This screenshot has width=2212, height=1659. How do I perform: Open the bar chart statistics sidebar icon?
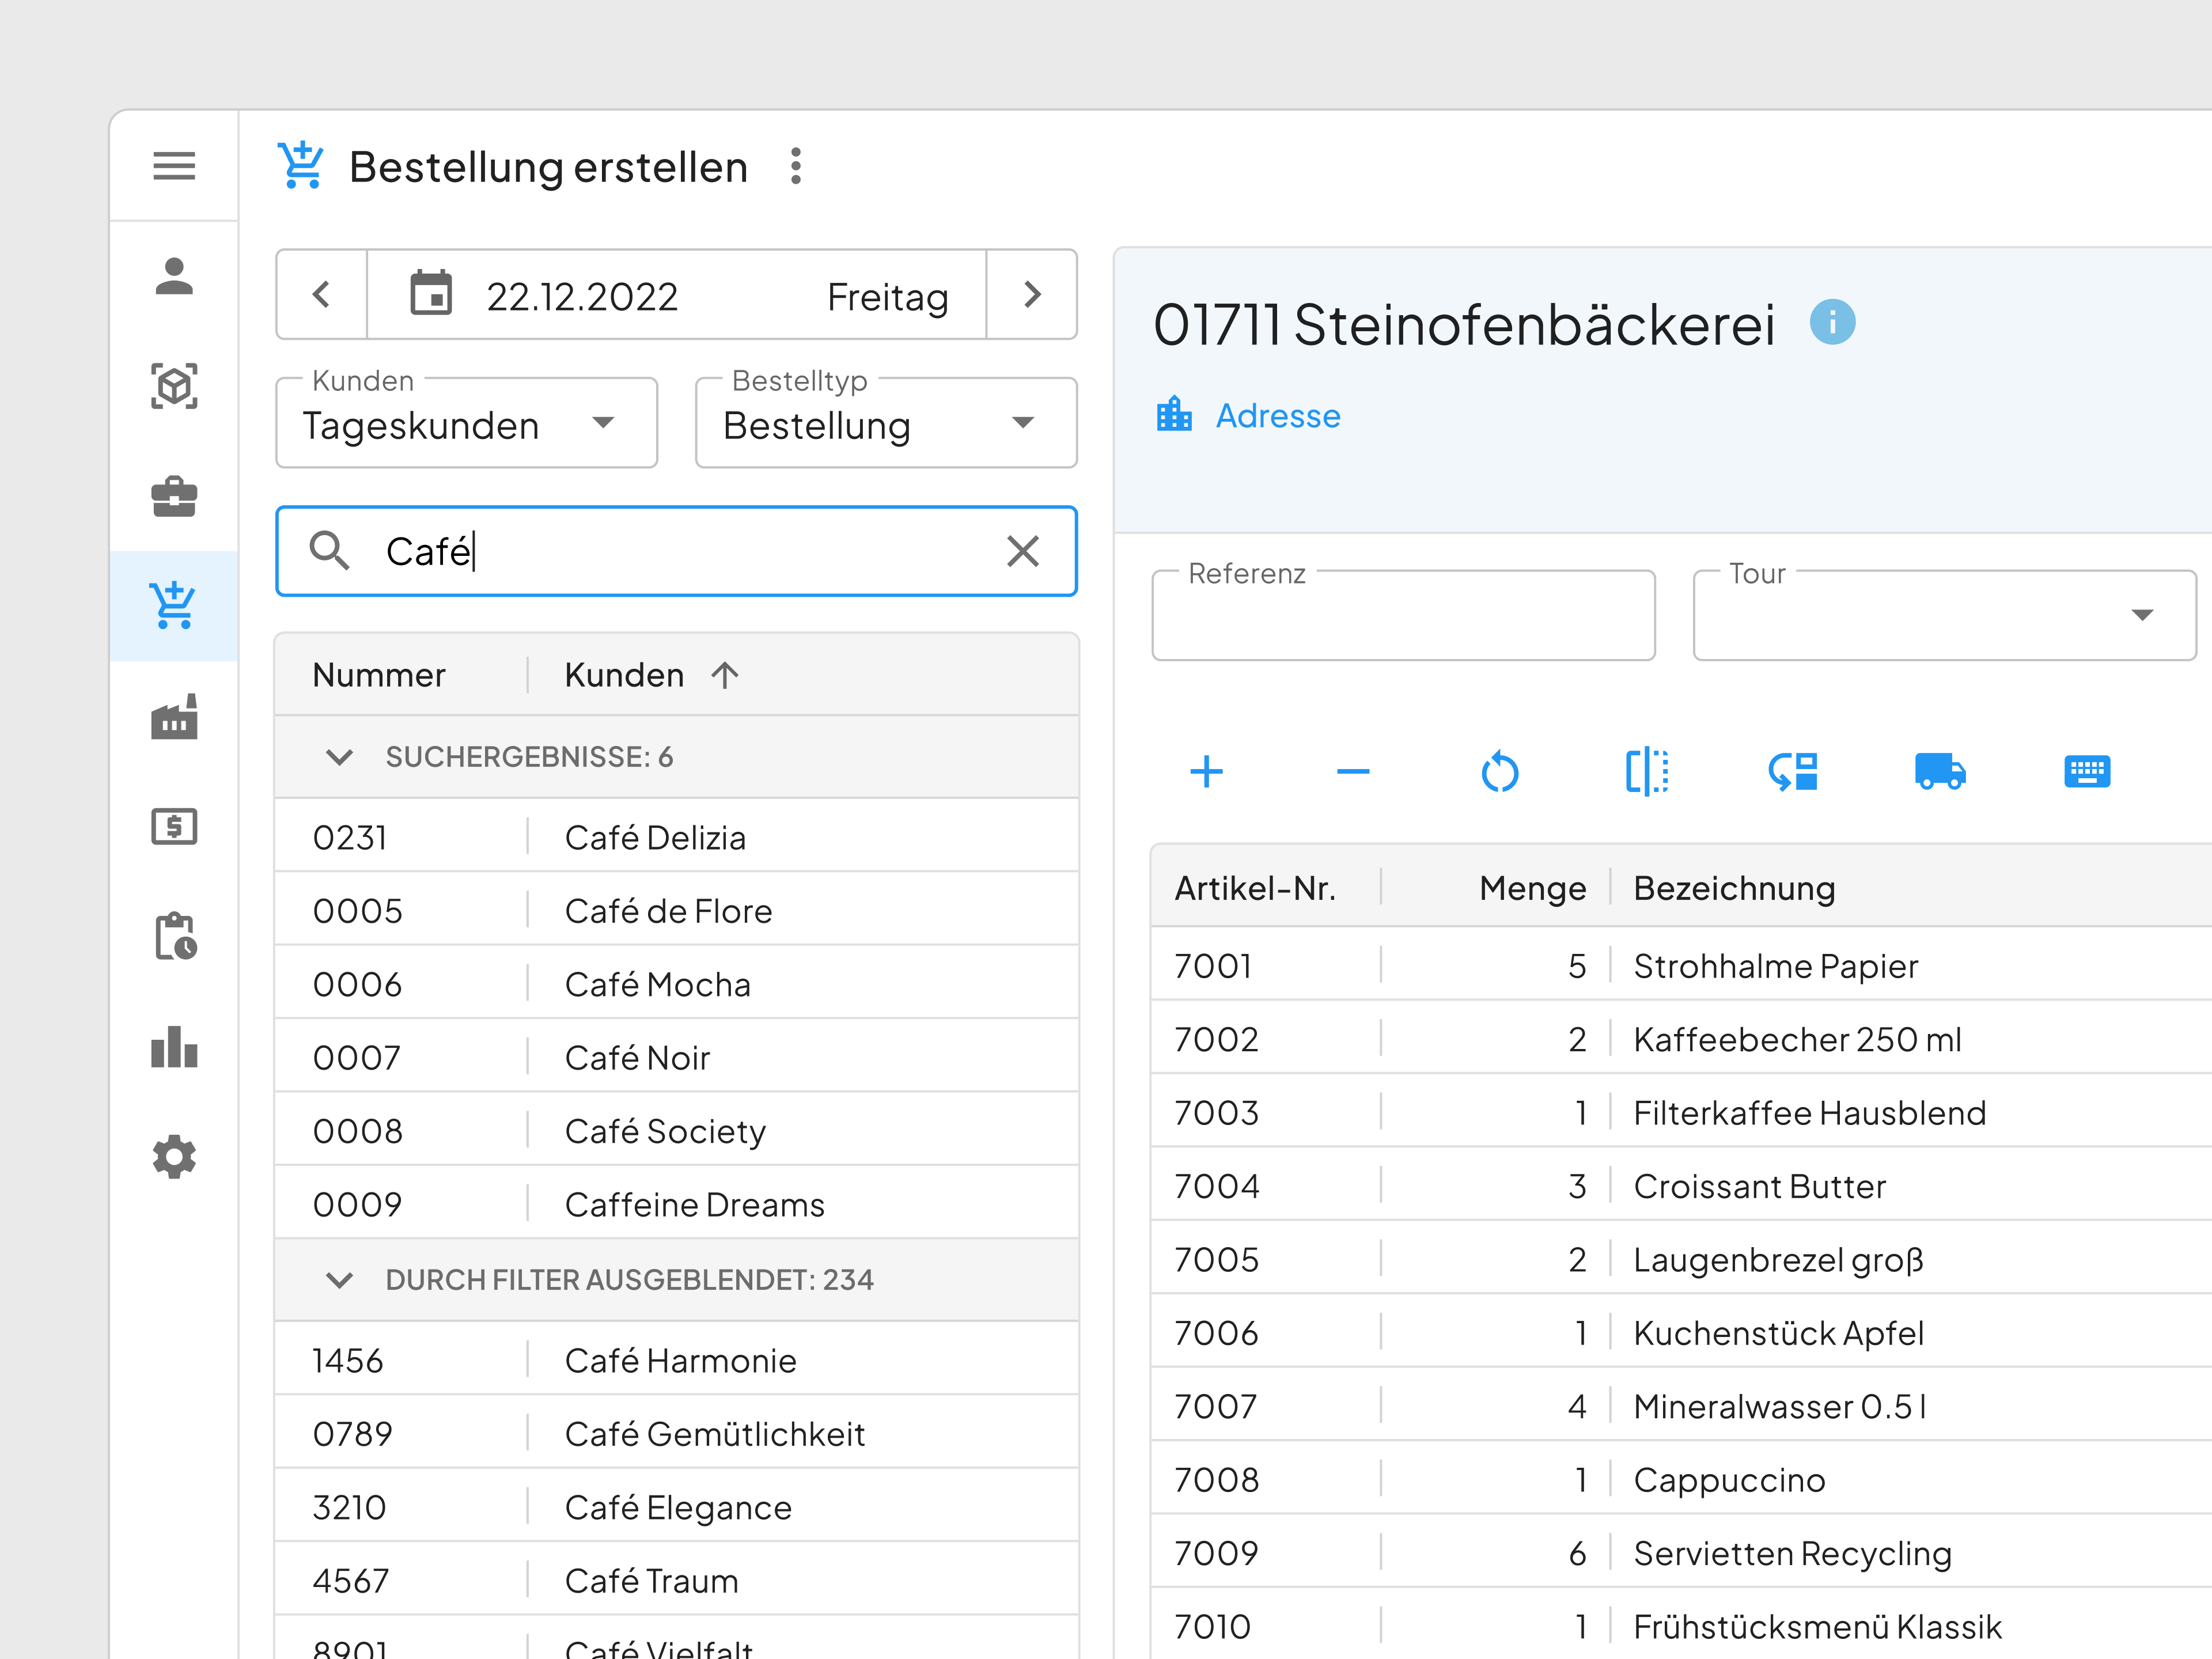point(174,1047)
